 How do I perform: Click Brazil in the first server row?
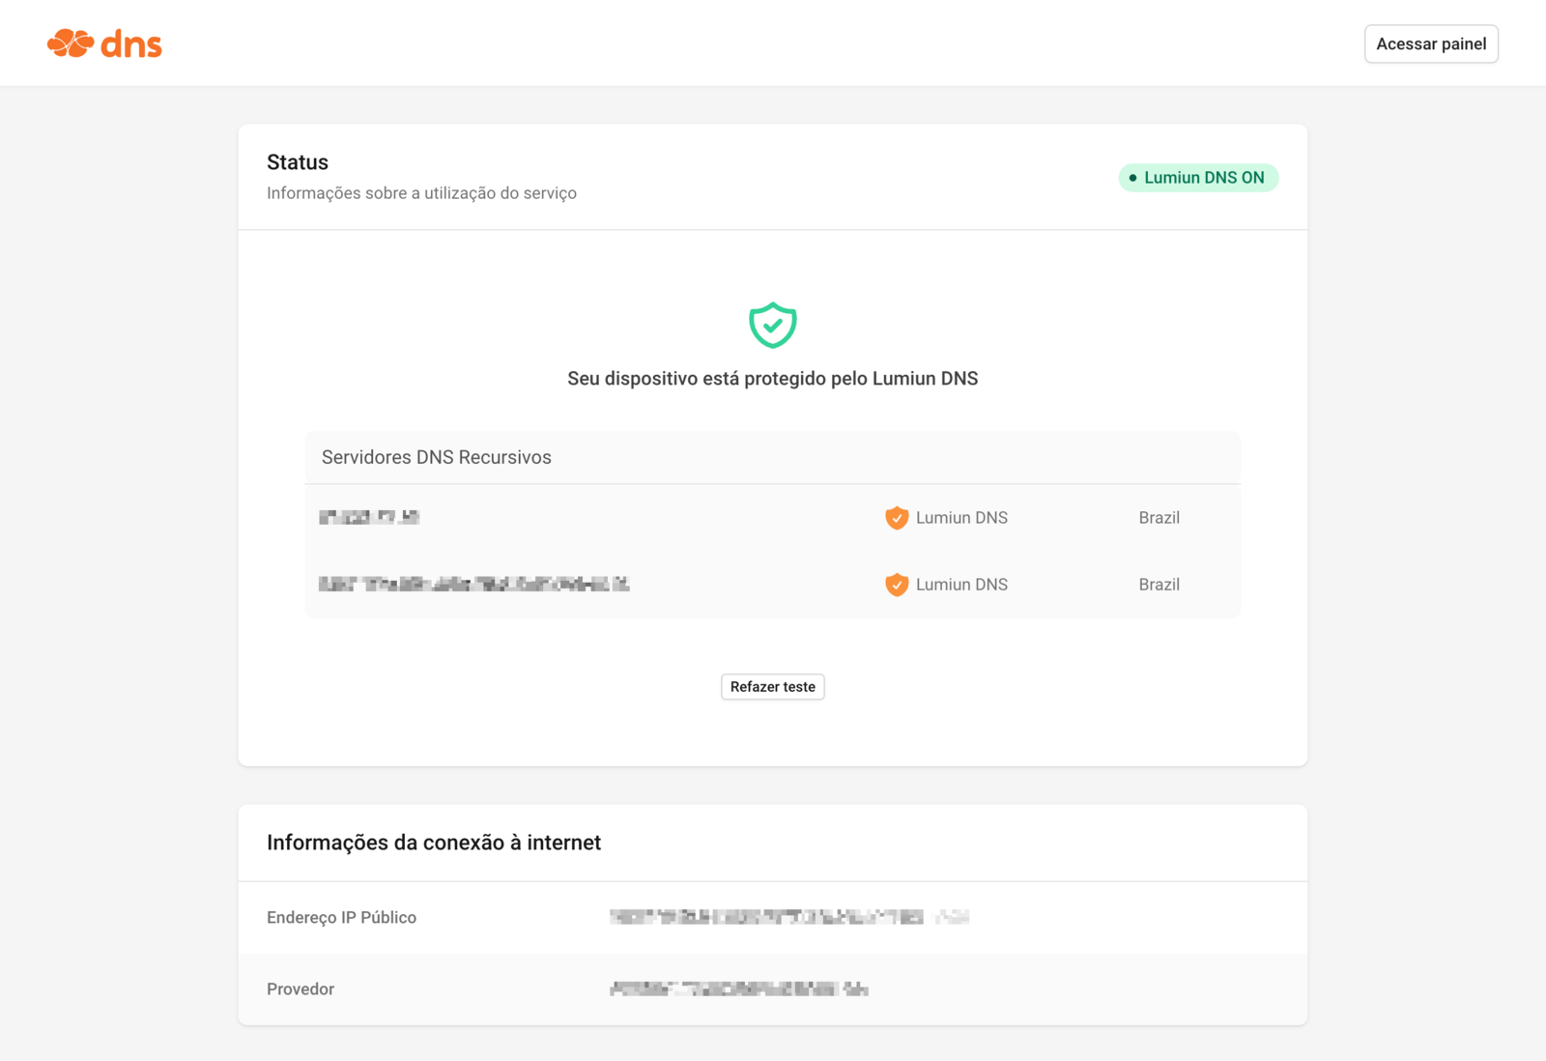click(x=1159, y=518)
